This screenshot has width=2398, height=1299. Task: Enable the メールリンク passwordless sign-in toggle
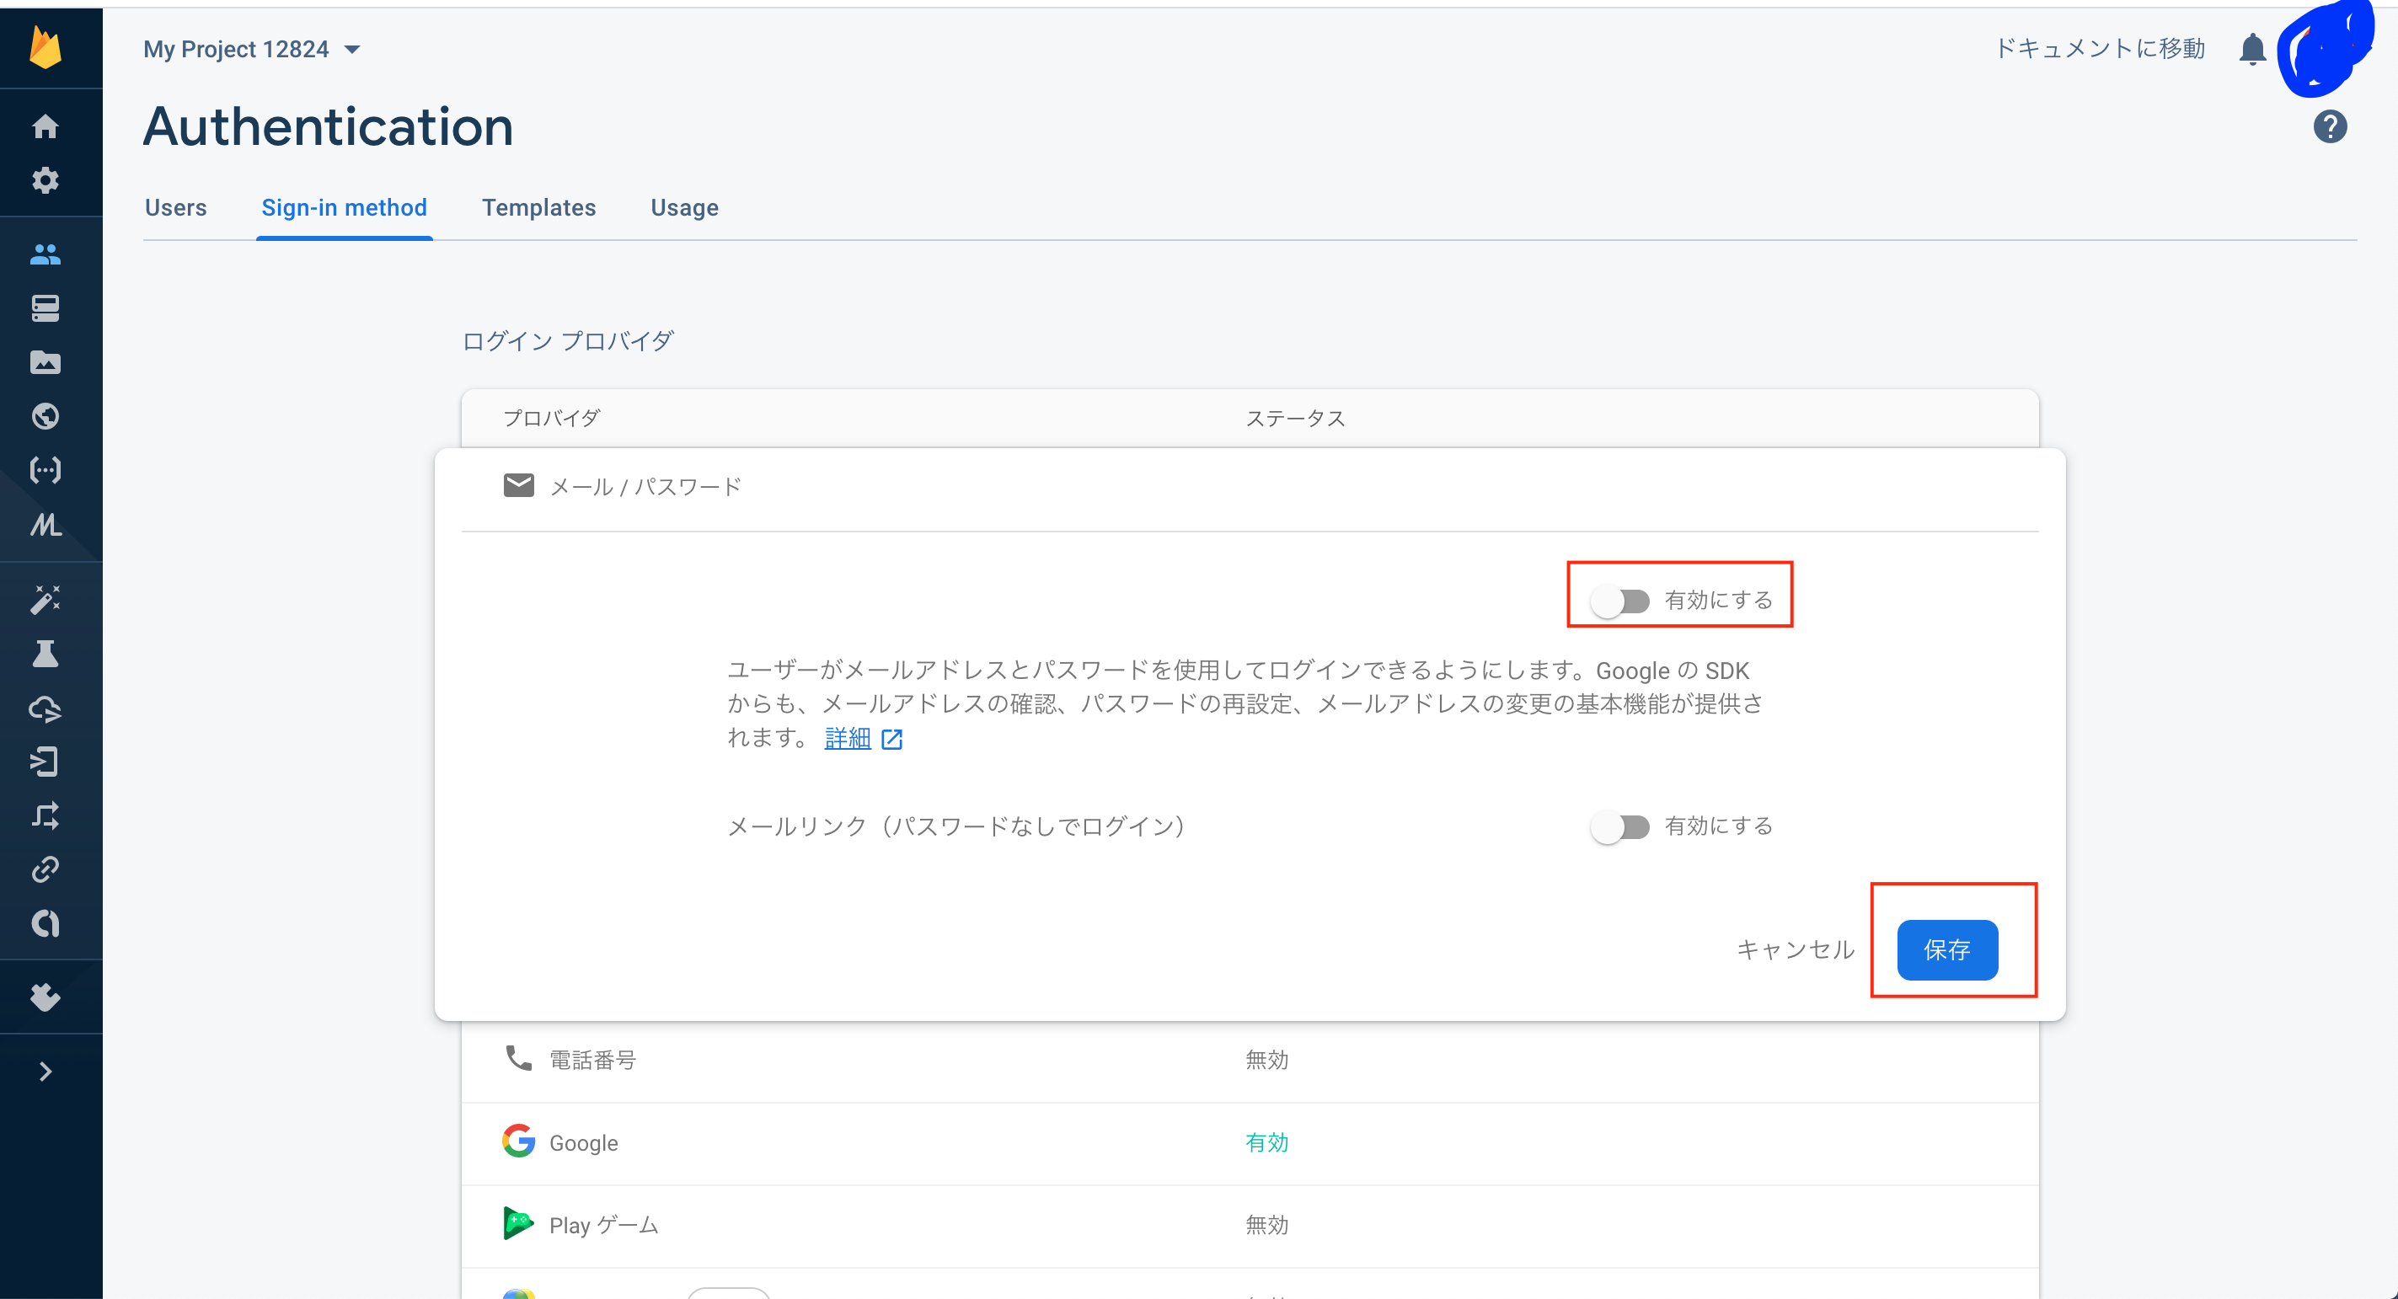click(1620, 826)
